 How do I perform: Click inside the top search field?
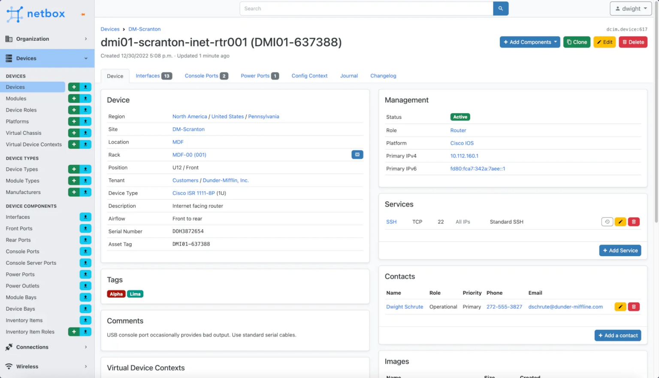coord(366,8)
